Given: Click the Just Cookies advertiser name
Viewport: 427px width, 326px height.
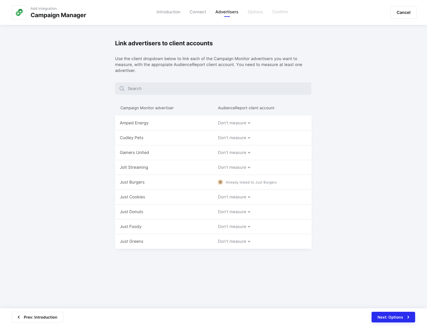Looking at the screenshot, I should coord(133,197).
